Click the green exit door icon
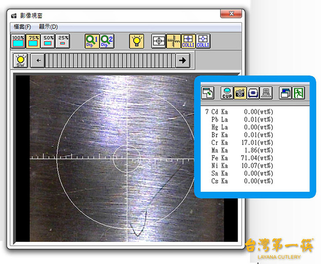The height and width of the screenshot is (264, 321). [299, 93]
